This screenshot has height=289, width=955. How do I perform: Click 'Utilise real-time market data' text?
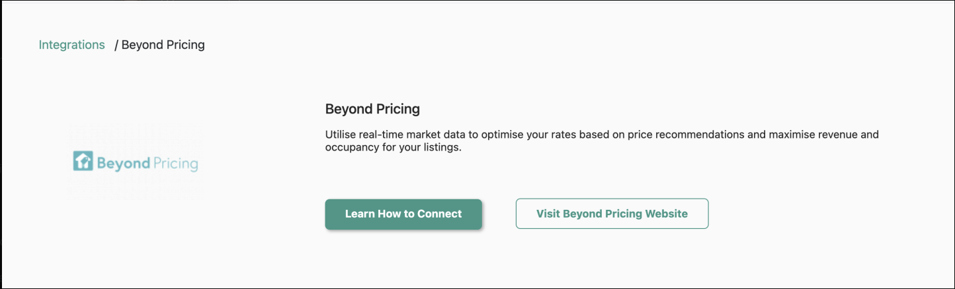tap(394, 135)
